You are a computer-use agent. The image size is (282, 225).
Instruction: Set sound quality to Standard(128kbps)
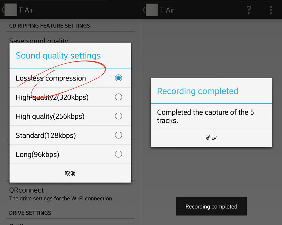pyautogui.click(x=118, y=135)
